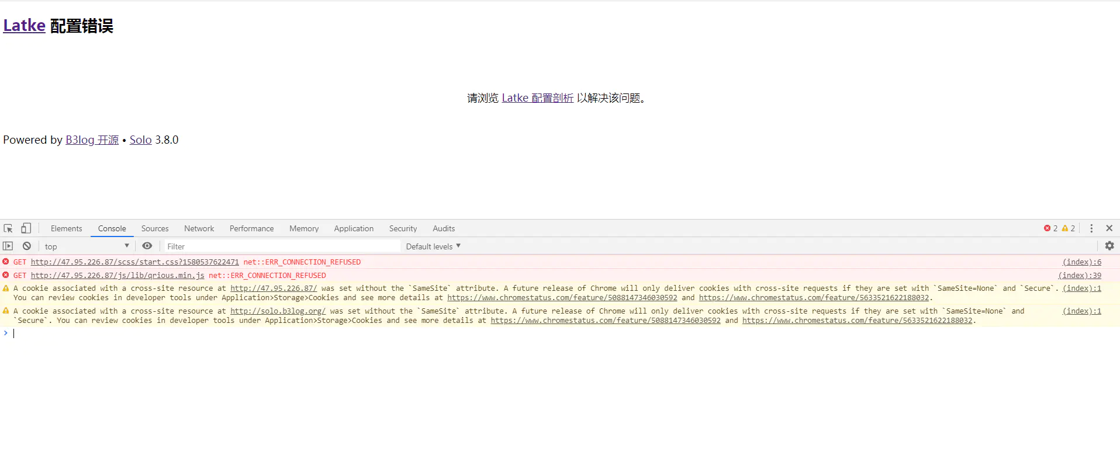Screen dimensions: 1120x459
Task: Click net::ERR_CONNECTION_REFUSED text on qrious.min.js row
Action: point(267,276)
